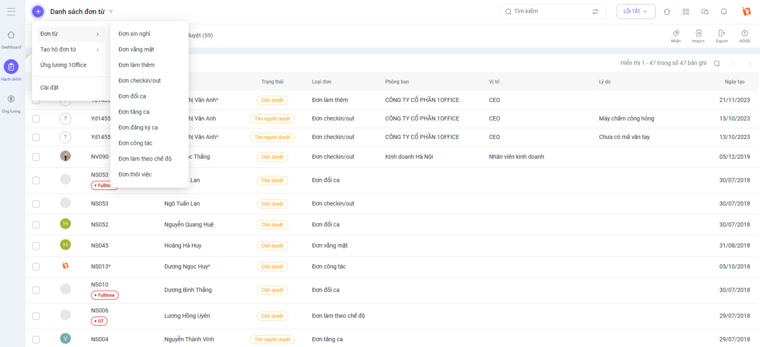Expand the LỐI TẮT shortcut dropdown
Image resolution: width=760 pixels, height=347 pixels.
pyautogui.click(x=635, y=11)
